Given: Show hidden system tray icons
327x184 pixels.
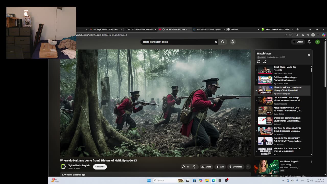Looking at the screenshot, I should pos(283,181).
